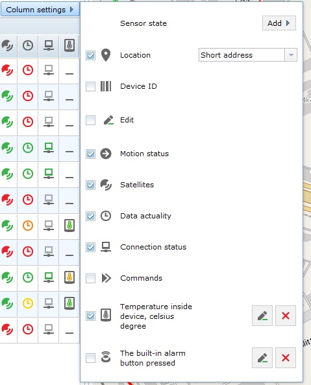Click the orange thermometer icon in the table
The image size is (311, 385).
click(x=69, y=277)
